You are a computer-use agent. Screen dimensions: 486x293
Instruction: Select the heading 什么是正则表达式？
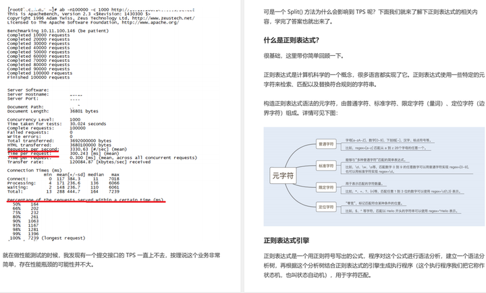(292, 40)
